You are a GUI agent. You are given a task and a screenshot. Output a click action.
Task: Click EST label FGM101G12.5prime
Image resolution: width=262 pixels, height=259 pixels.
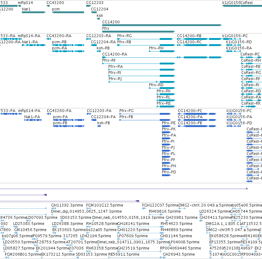105,205
